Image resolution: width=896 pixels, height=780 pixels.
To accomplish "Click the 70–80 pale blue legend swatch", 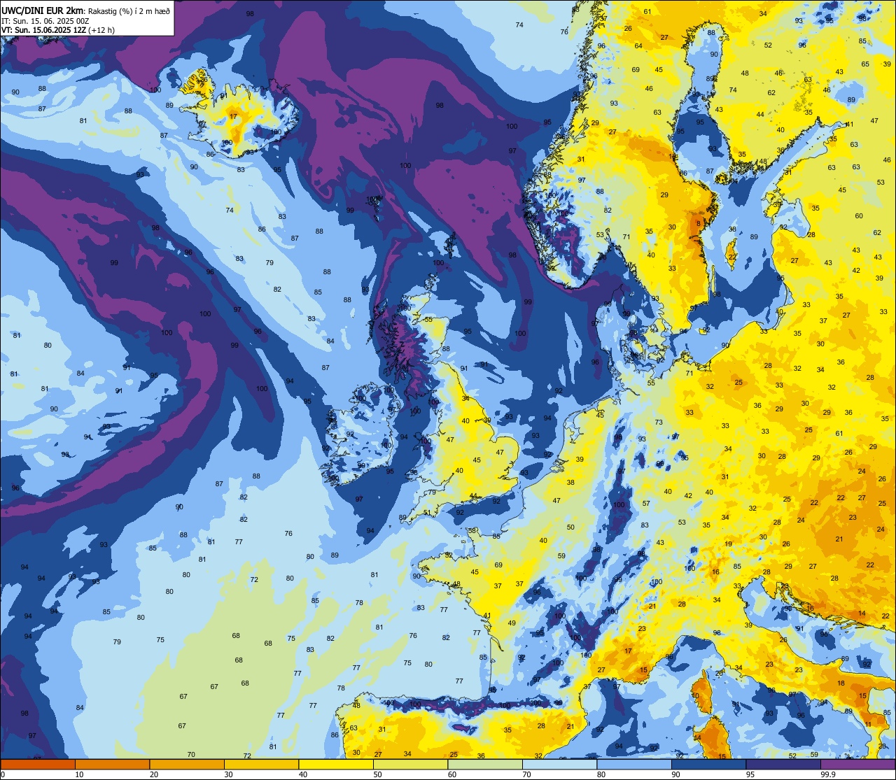I will point(559,764).
